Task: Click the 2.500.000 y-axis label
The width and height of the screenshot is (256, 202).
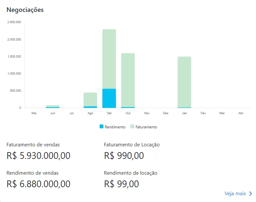Action: [14, 22]
